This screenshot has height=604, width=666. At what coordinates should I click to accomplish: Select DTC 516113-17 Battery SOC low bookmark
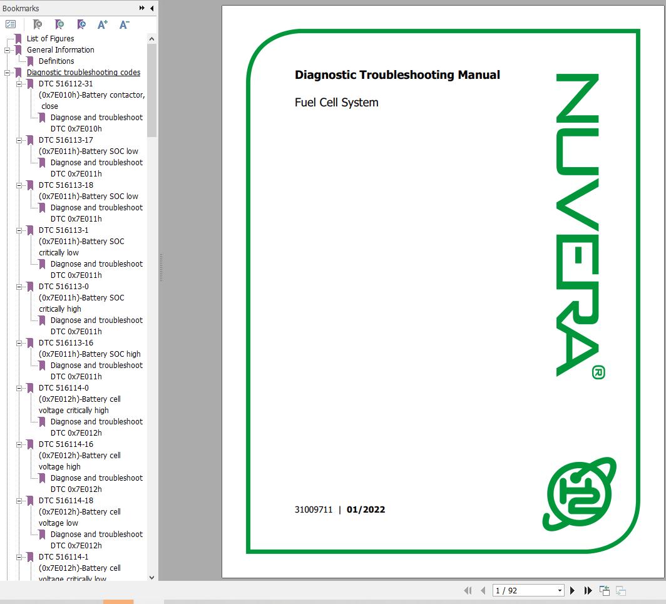point(88,145)
